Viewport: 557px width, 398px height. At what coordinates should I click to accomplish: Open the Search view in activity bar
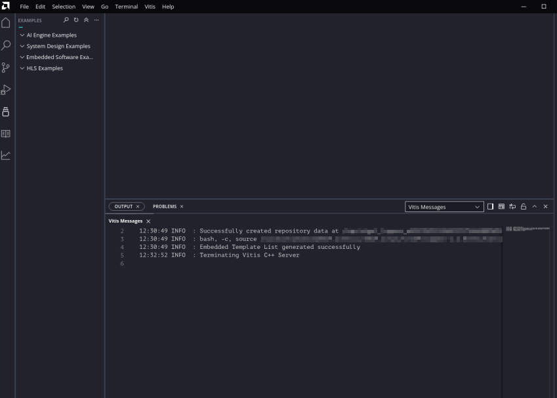(x=7, y=45)
